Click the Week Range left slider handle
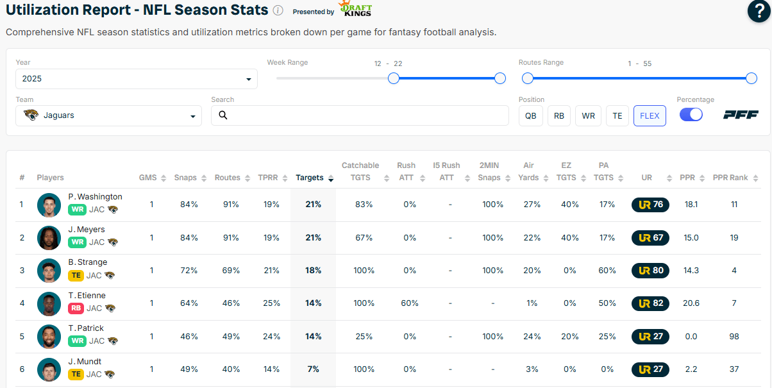 click(394, 78)
